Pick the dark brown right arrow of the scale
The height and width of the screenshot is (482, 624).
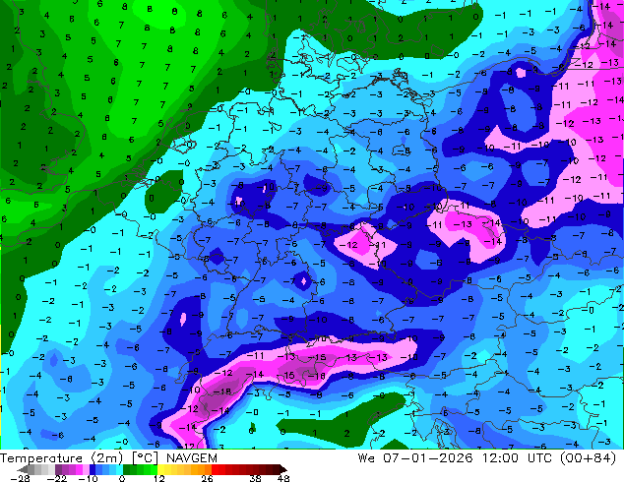coord(283,469)
